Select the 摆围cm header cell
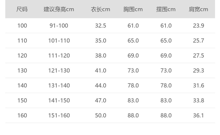Image resolution: width=220 pixels, height=135 pixels. tap(166, 9)
